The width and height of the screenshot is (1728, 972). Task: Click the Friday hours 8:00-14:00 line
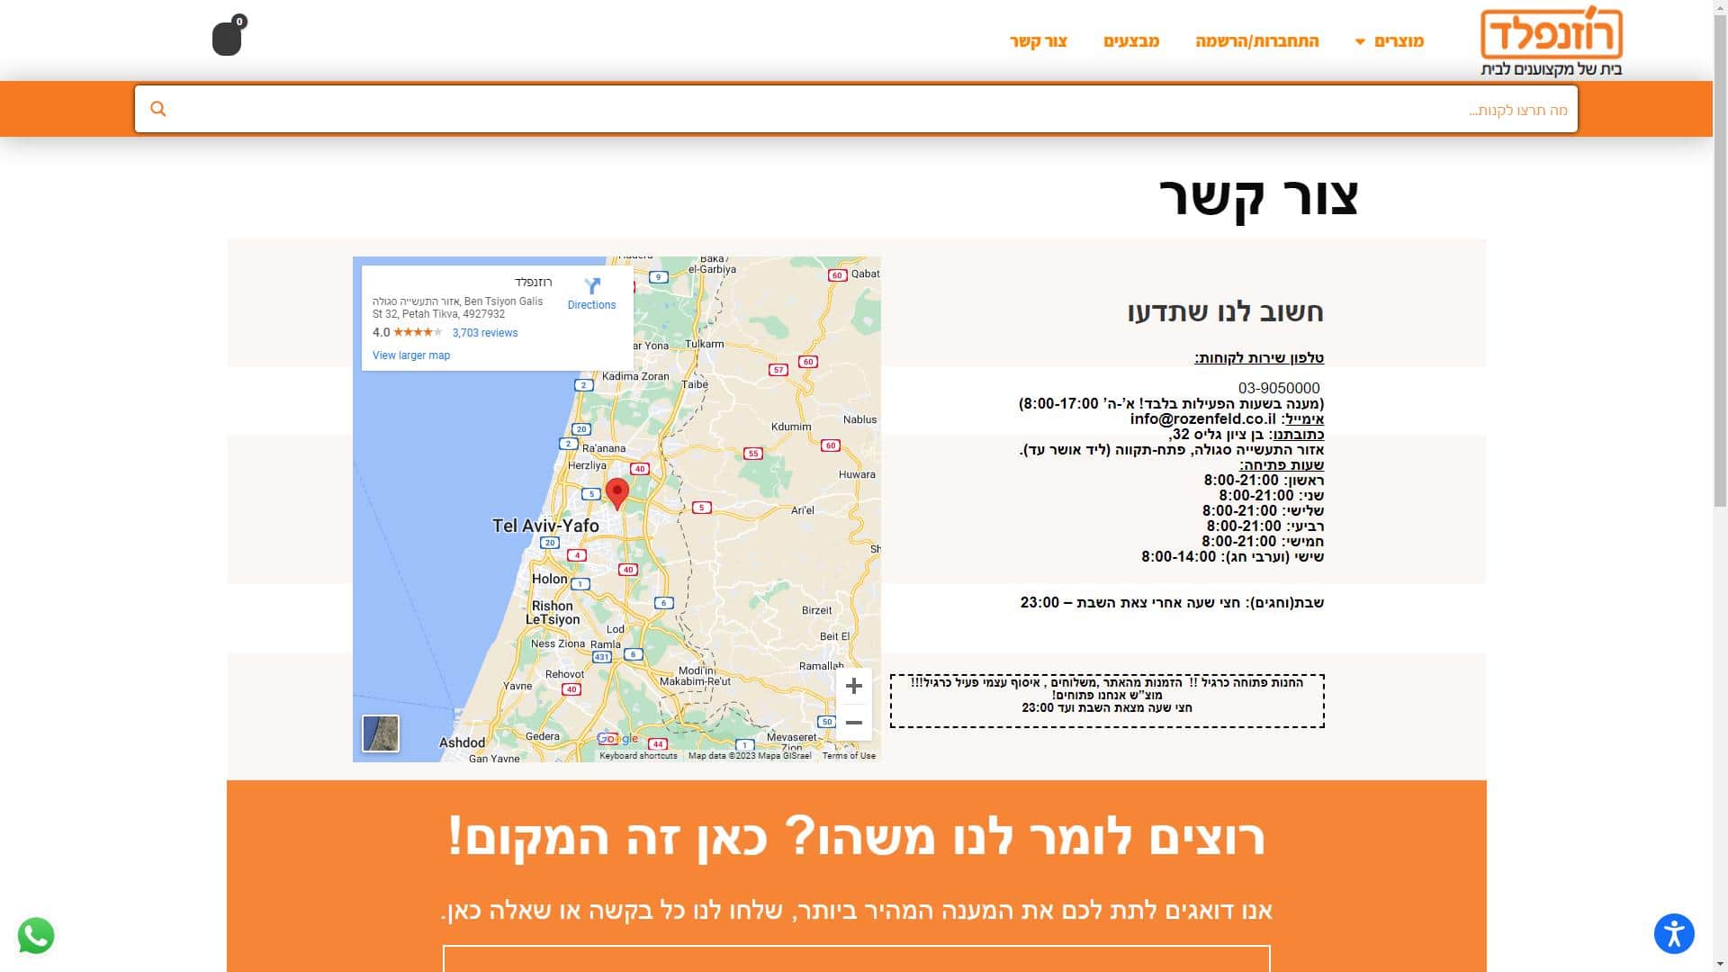coord(1232,557)
